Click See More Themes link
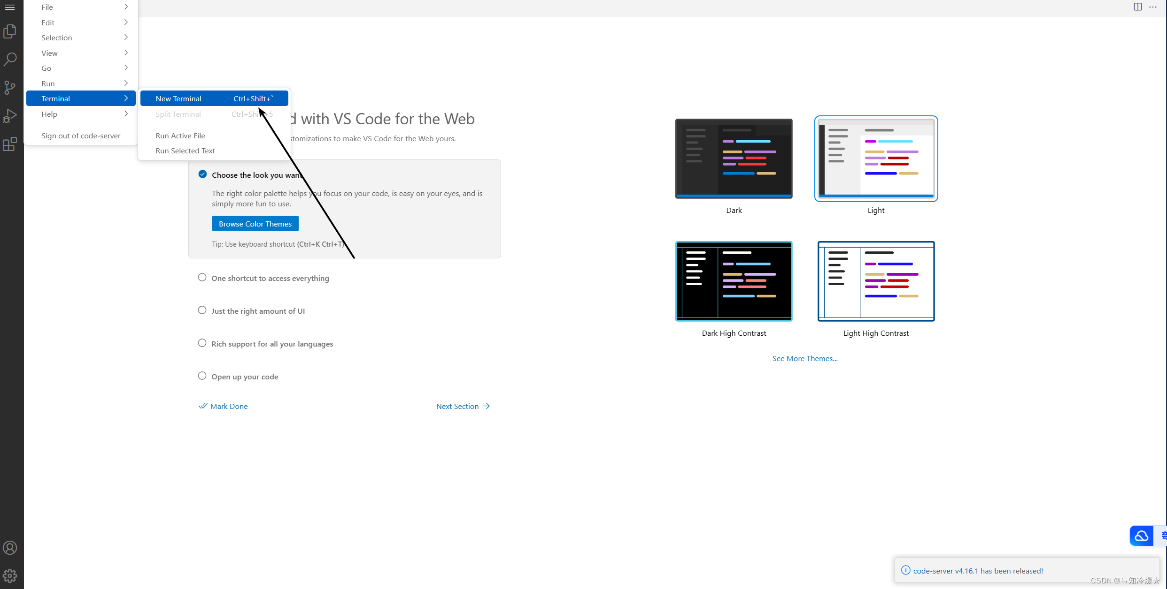Screen dimensions: 1167x589 (x=804, y=358)
